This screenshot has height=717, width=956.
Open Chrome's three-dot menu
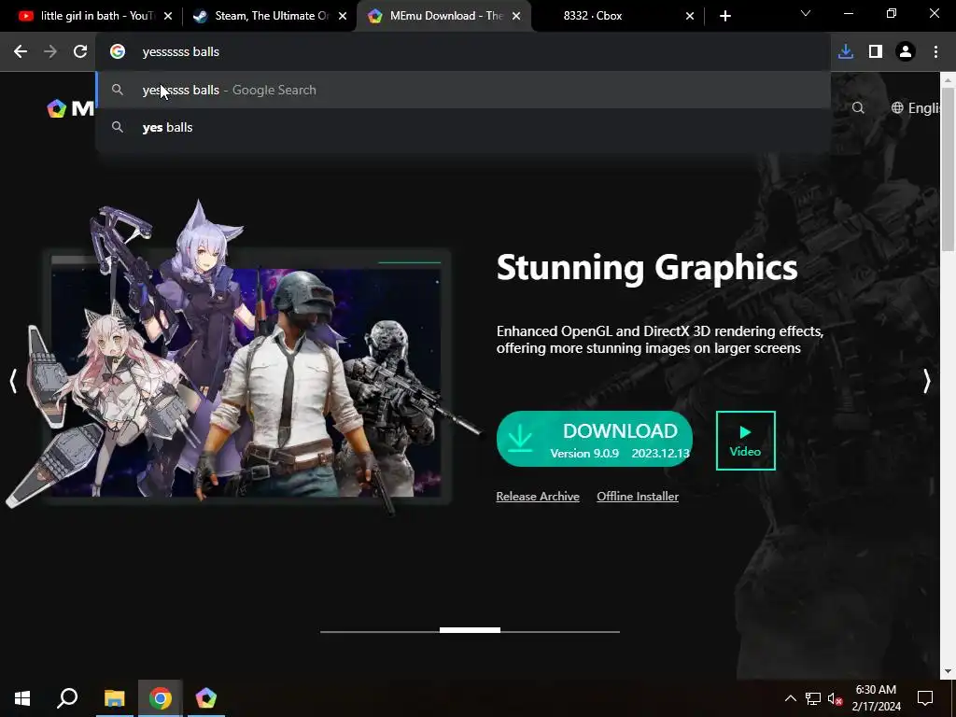935,52
